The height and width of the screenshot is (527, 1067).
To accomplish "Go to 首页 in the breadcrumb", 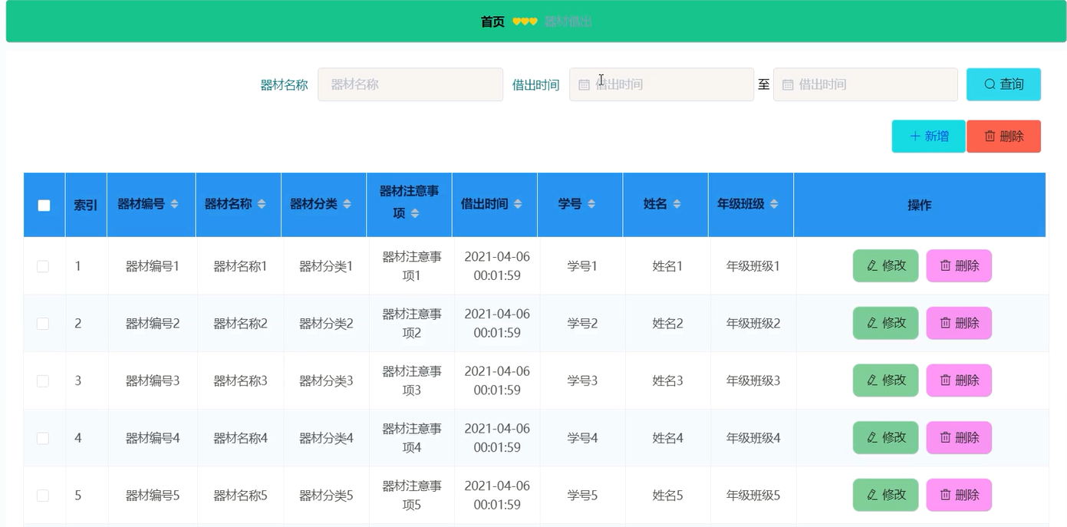I will [492, 22].
